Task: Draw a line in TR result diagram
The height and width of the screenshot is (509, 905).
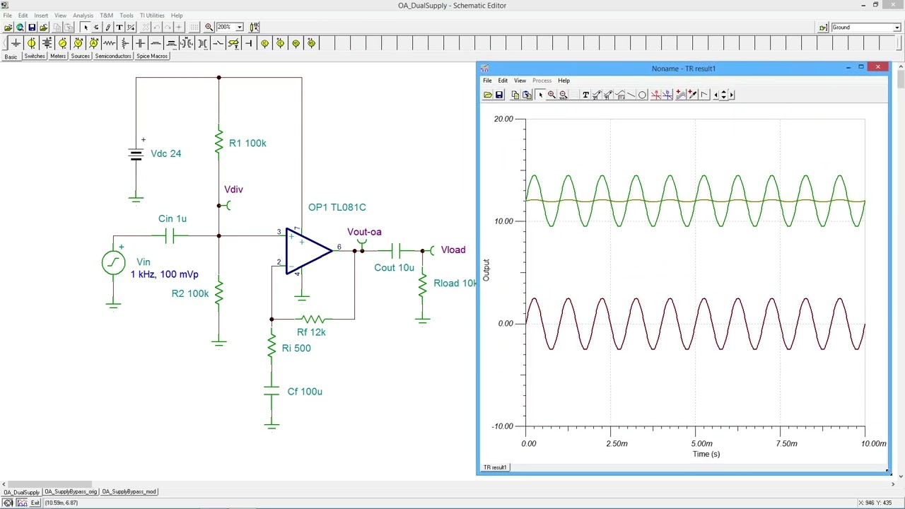Action: pyautogui.click(x=631, y=95)
